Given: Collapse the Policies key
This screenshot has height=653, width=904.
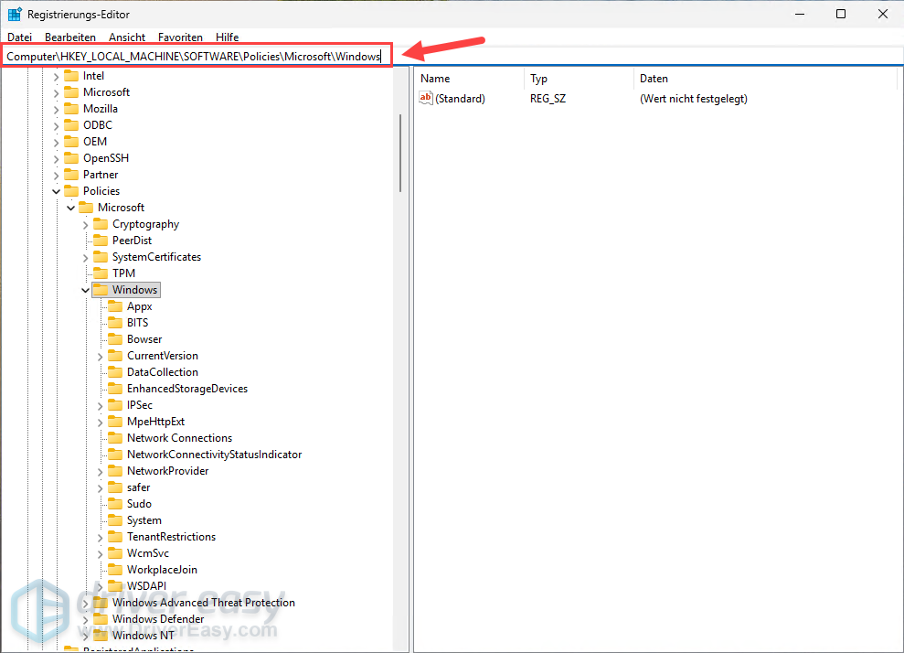Looking at the screenshot, I should tap(56, 191).
